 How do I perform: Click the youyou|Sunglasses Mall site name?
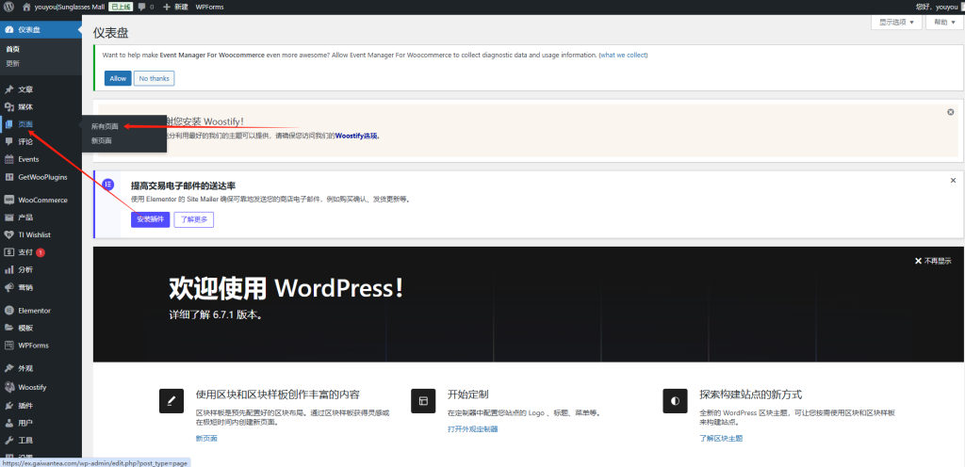[69, 7]
